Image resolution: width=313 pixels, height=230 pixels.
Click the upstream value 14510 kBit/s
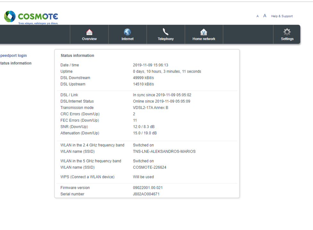tap(143, 84)
